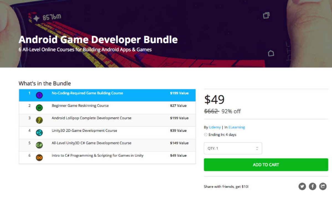Click the $39 Value cell

coord(178,130)
